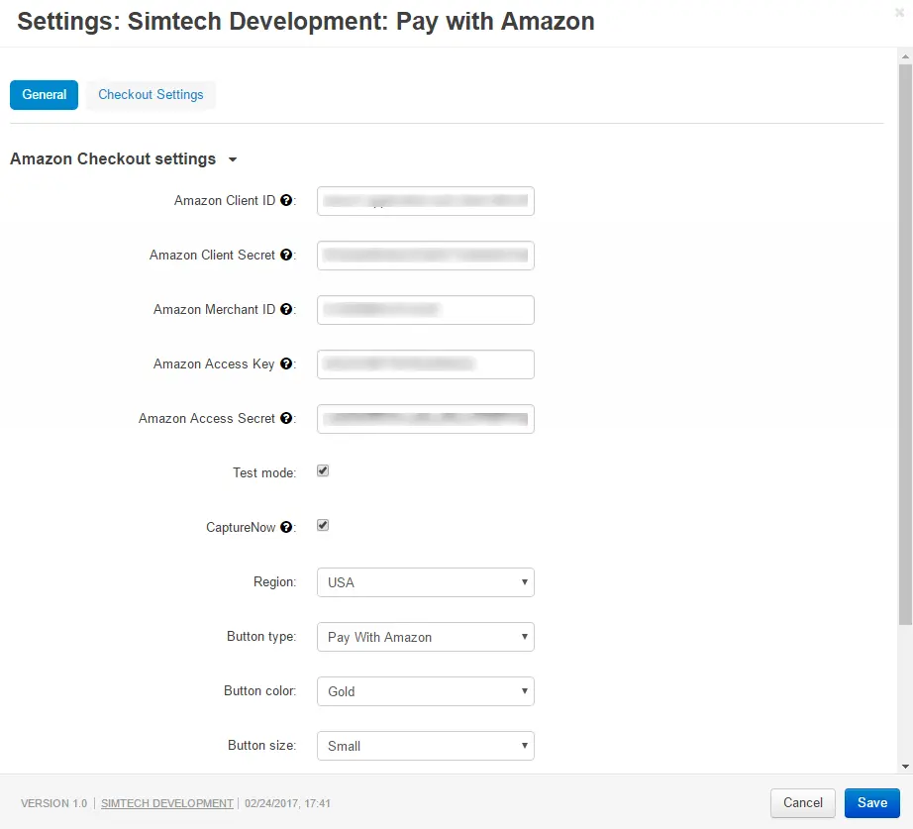
Task: Click into the Amazon Merchant ID field
Action: [425, 310]
